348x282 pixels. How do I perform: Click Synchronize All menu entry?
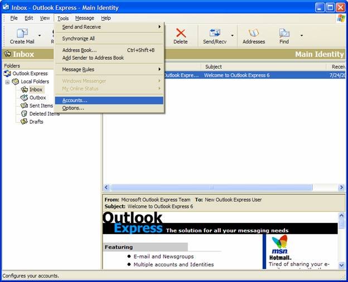click(78, 39)
